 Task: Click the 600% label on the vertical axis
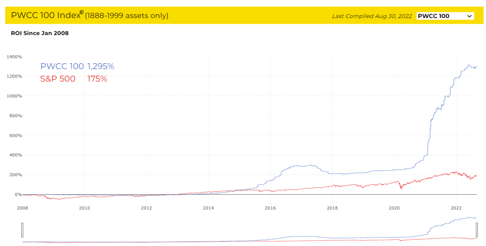click(x=16, y=135)
